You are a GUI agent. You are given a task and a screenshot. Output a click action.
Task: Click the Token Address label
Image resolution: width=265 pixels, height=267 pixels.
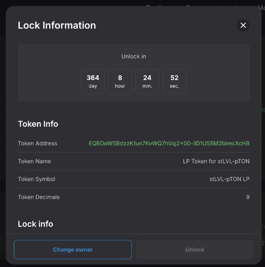click(x=38, y=144)
